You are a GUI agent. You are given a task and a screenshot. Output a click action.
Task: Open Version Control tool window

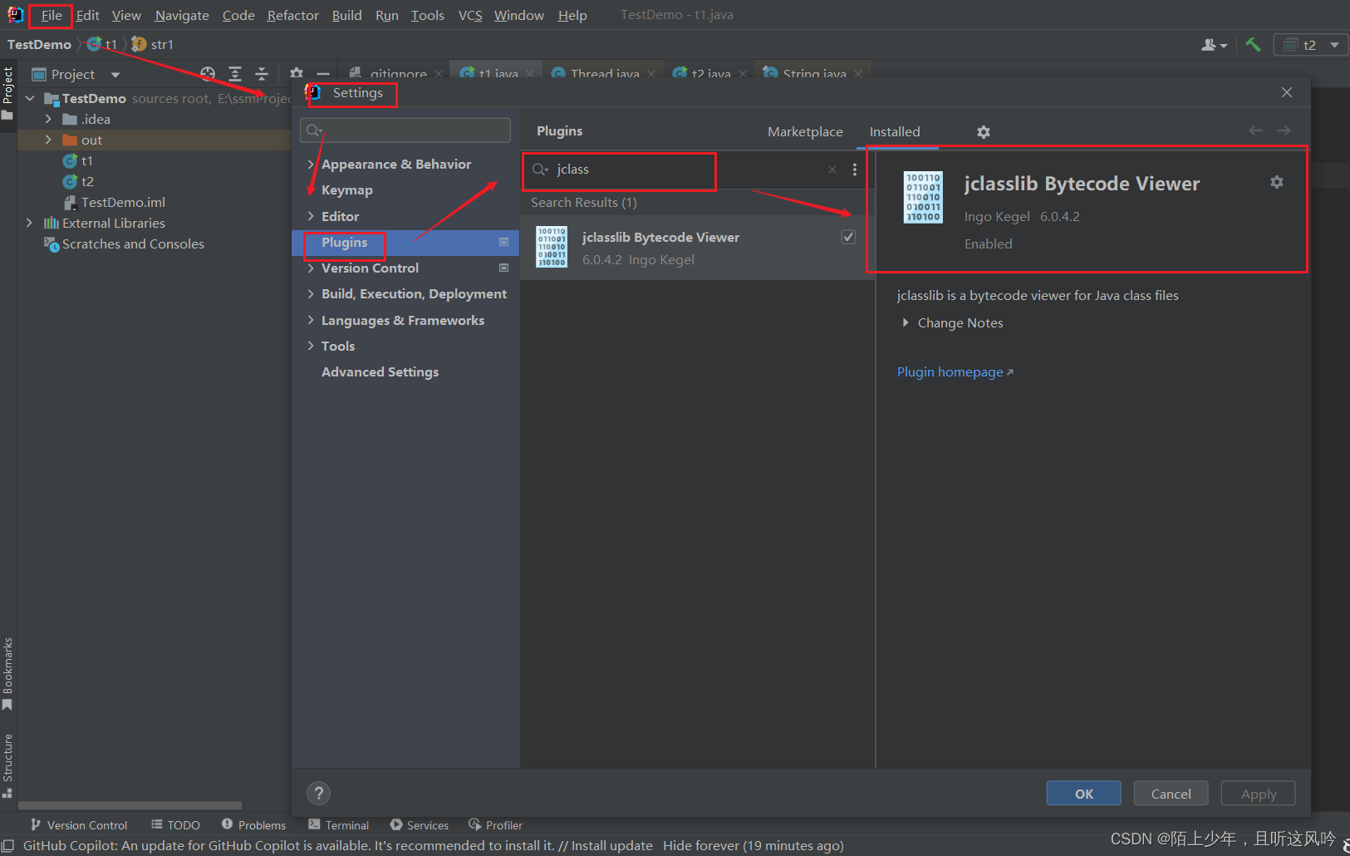pos(79,825)
